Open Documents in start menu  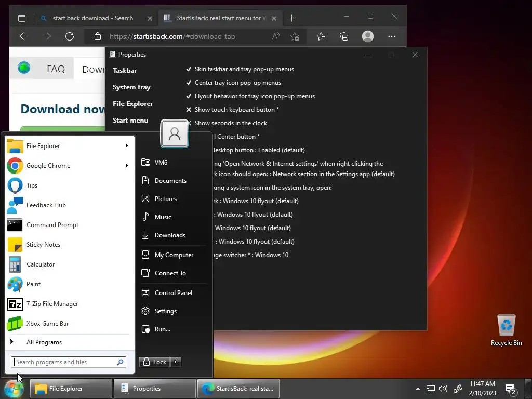point(173,180)
